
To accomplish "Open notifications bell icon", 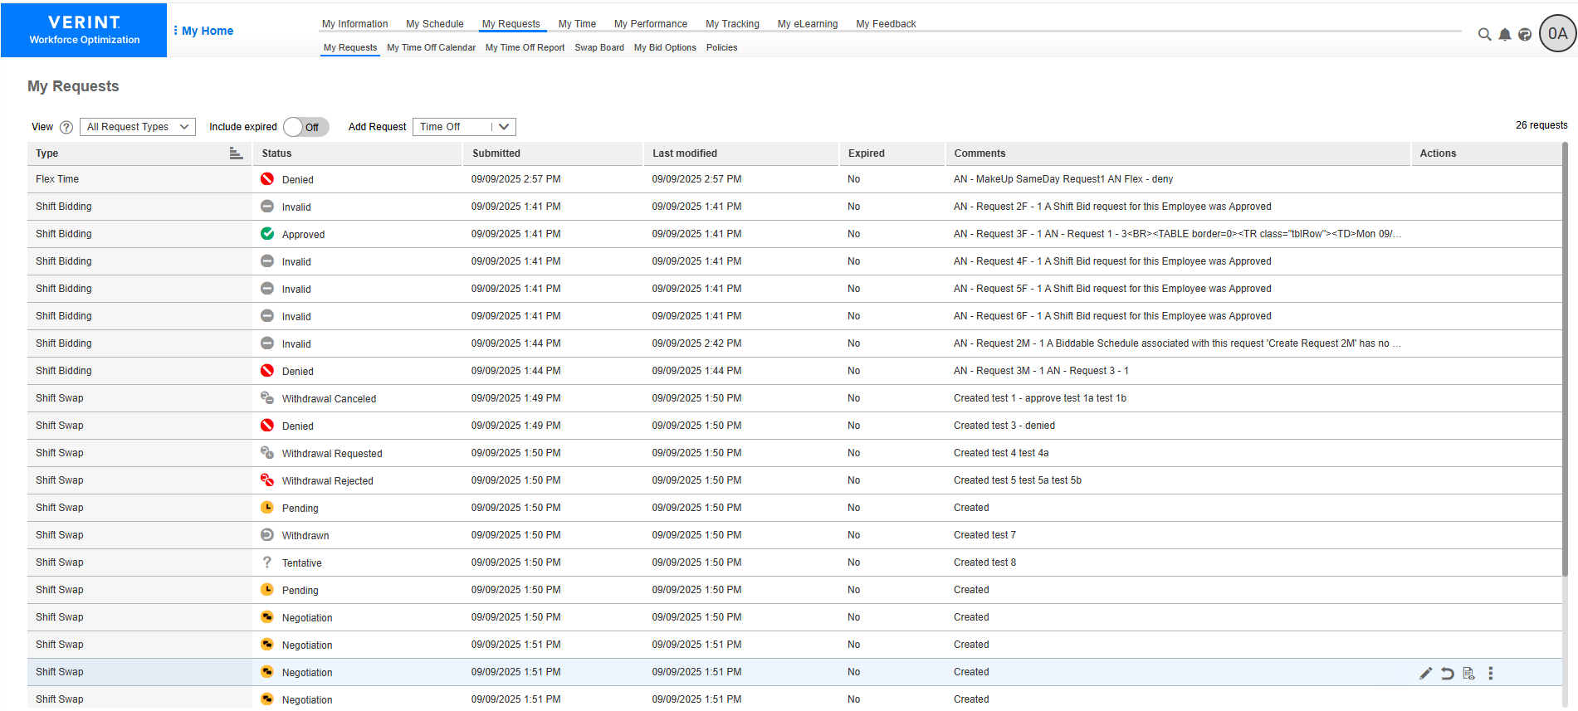I will [x=1505, y=34].
